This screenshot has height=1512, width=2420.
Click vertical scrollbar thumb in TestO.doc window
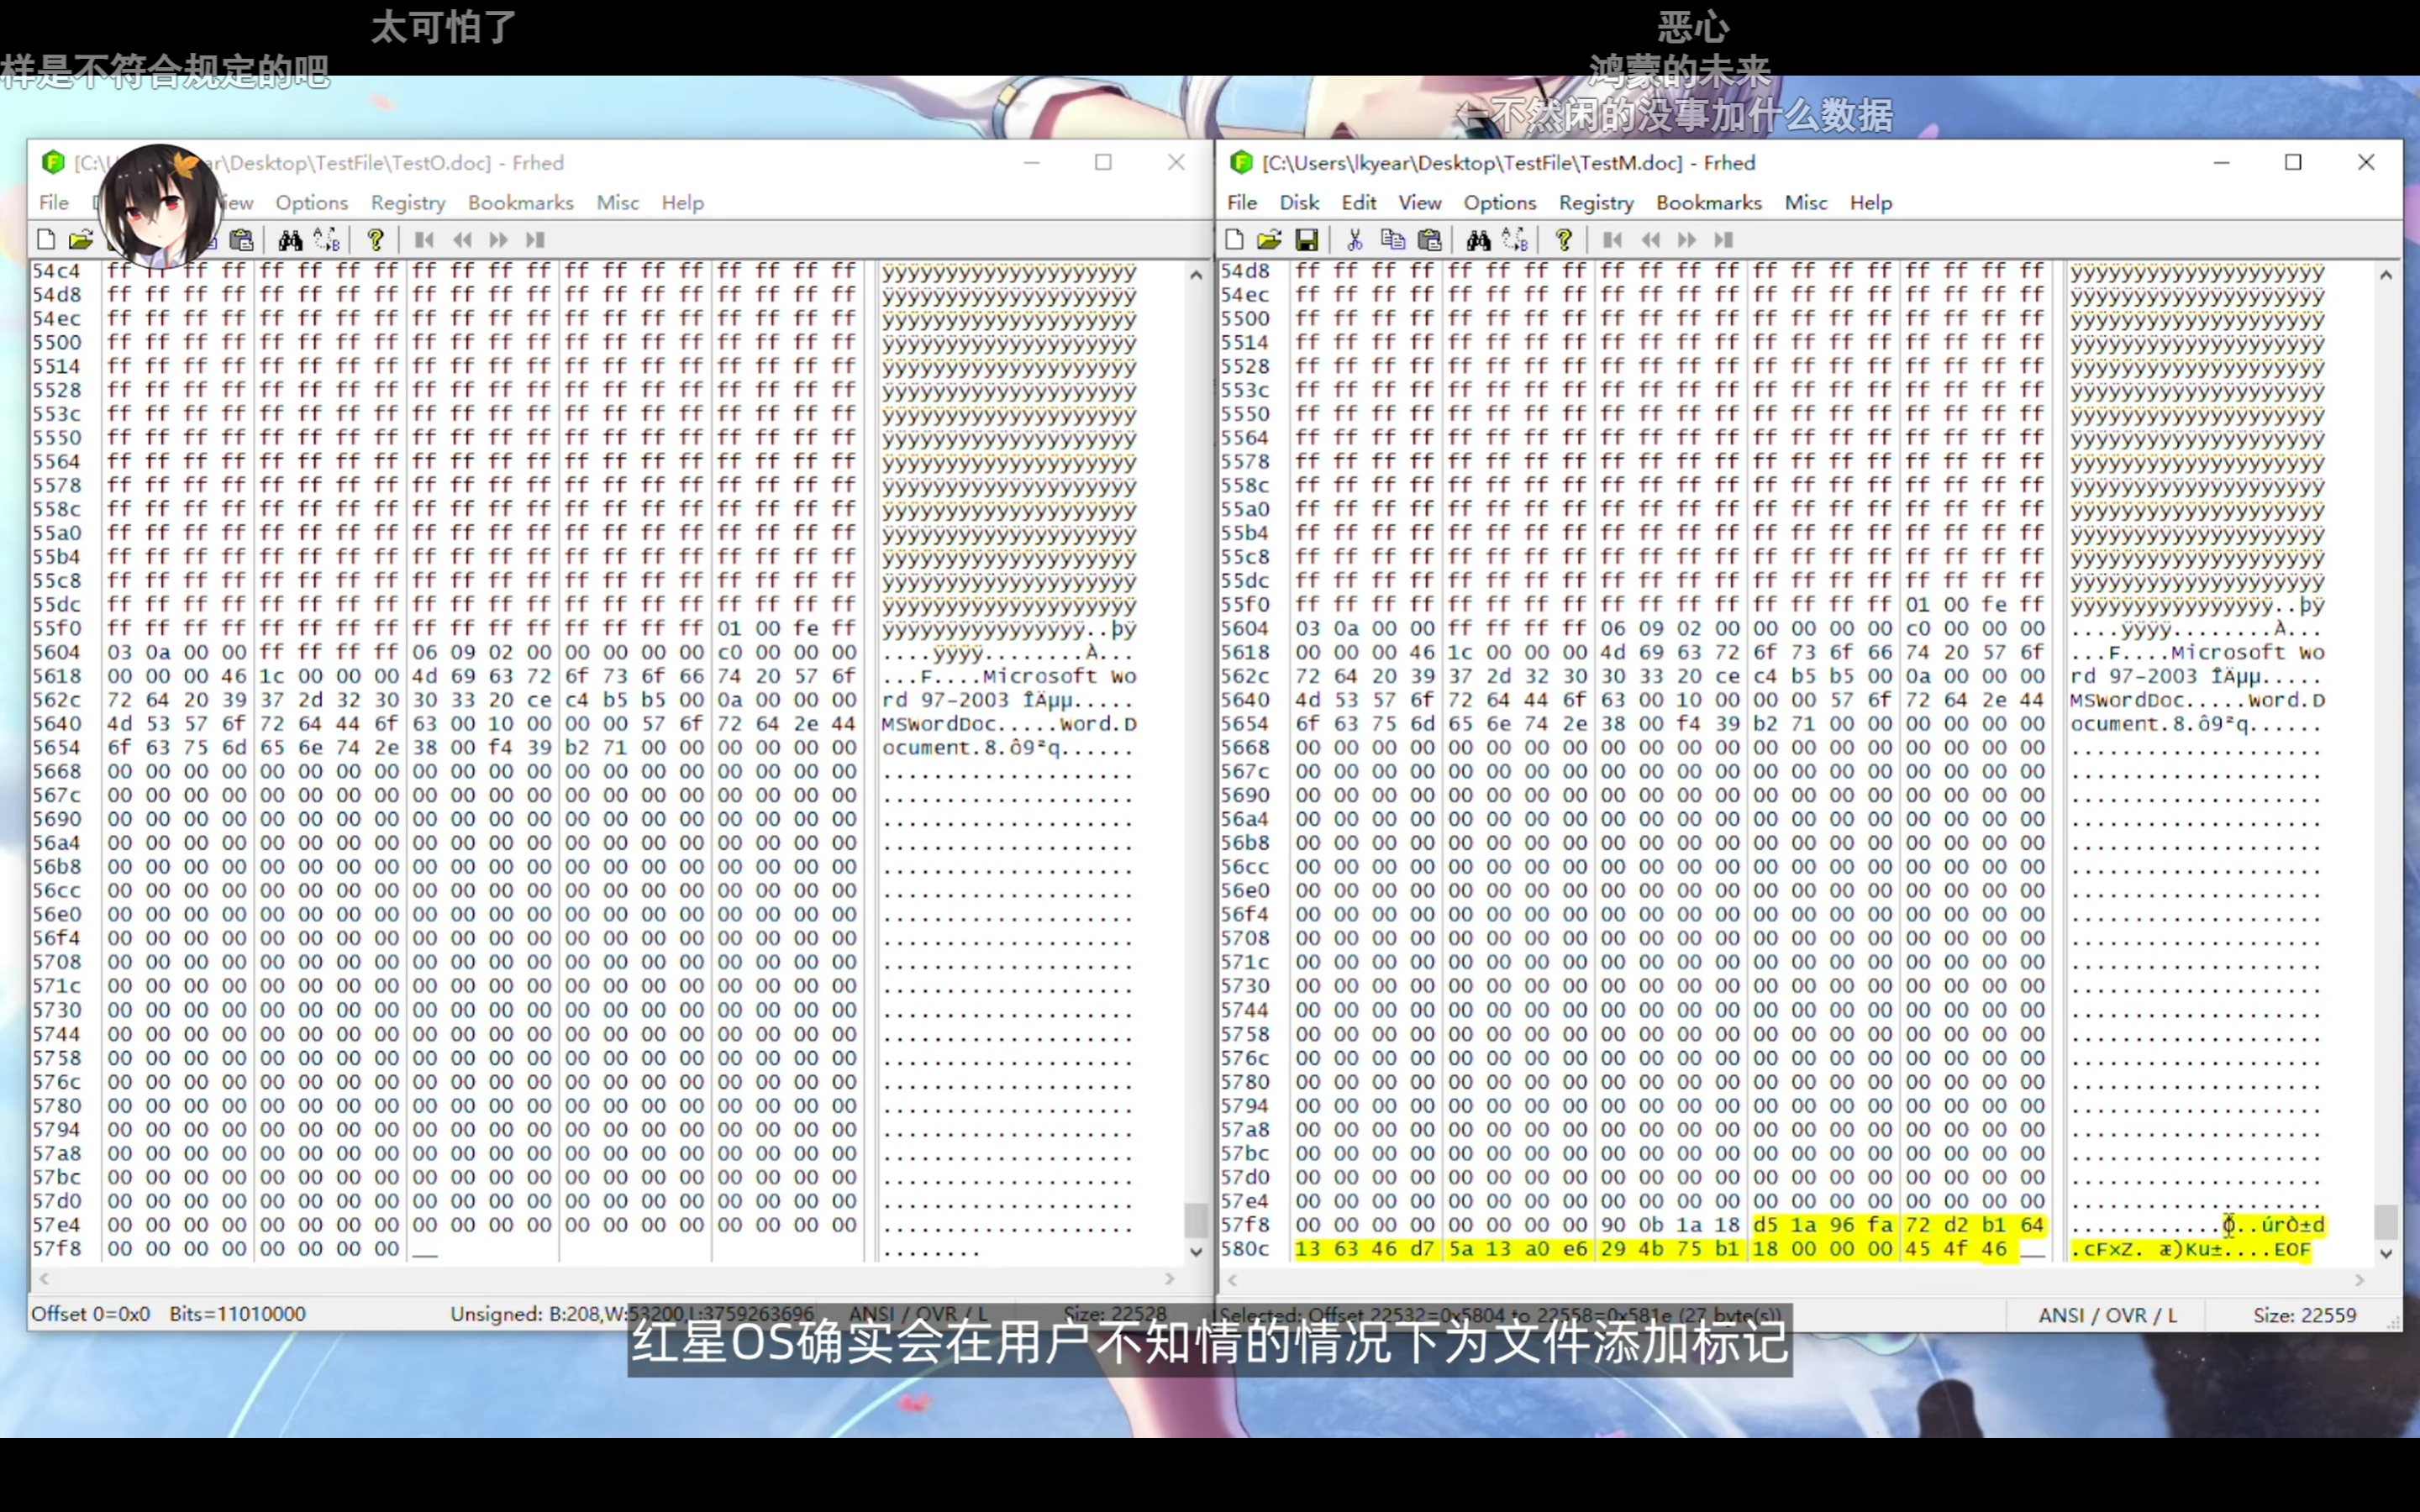point(1196,1220)
